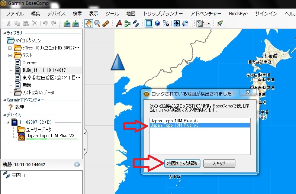Click the activity profile hiker icon
Image resolution: width=296 pixels, height=194 pixels.
(201, 23)
